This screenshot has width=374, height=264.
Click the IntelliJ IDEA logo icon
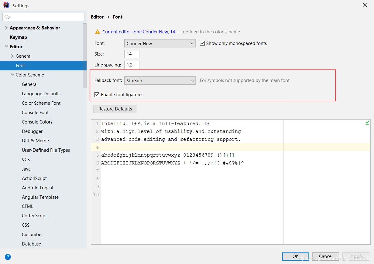click(x=6, y=5)
